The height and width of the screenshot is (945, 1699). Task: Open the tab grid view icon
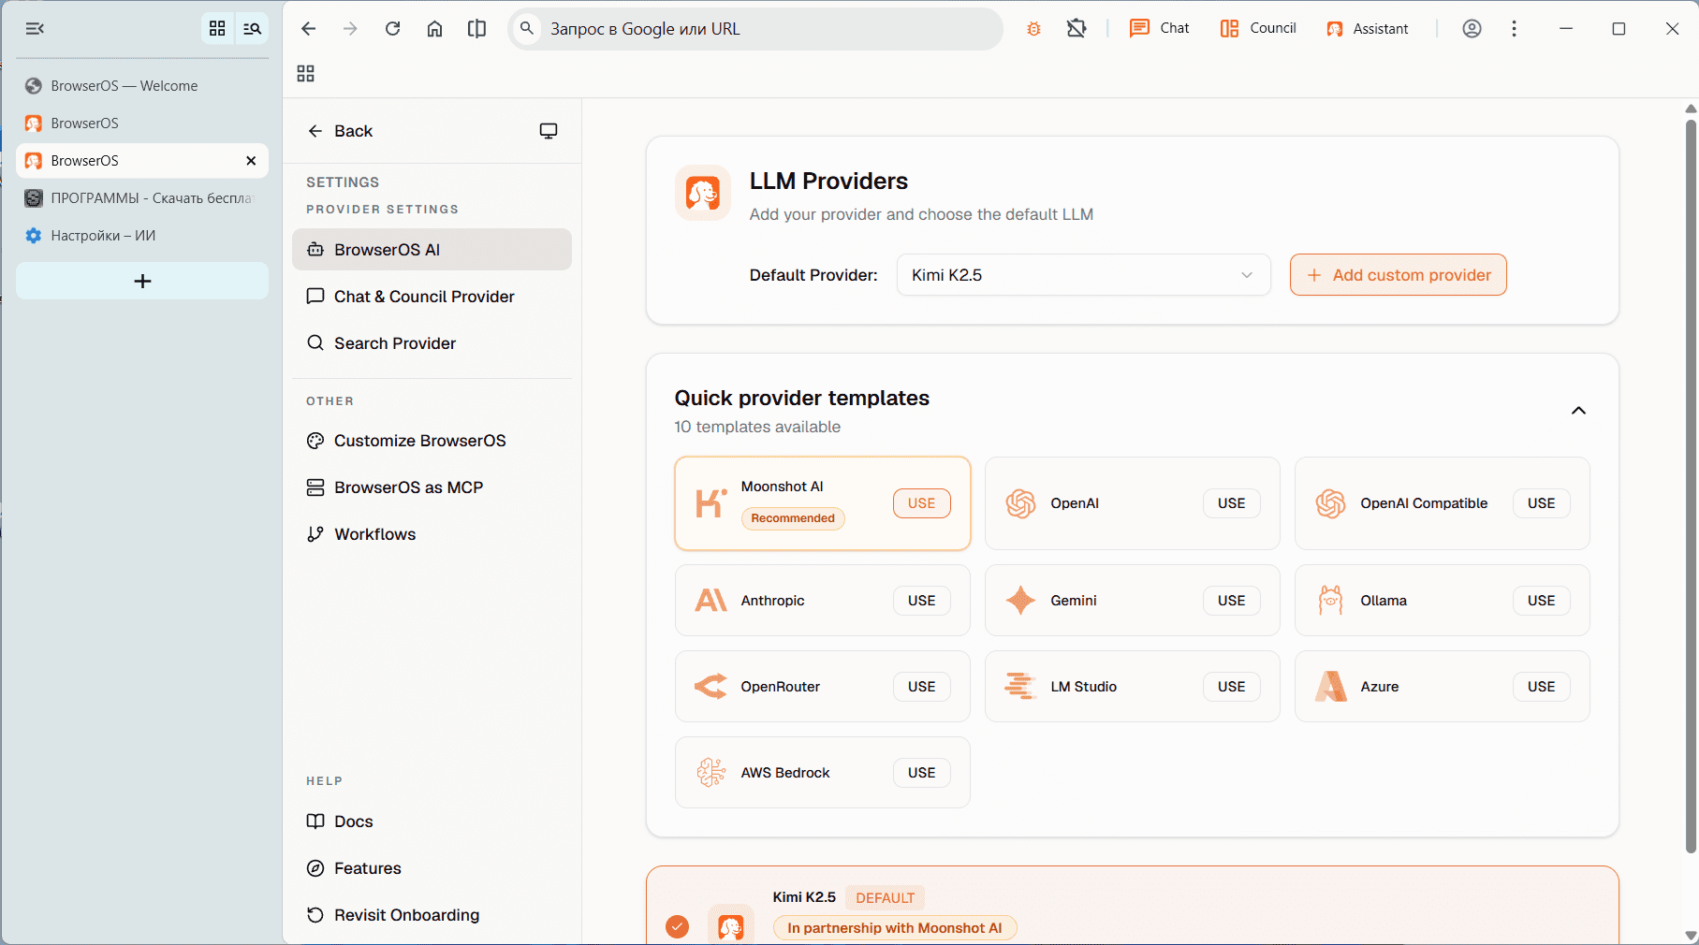pos(217,29)
